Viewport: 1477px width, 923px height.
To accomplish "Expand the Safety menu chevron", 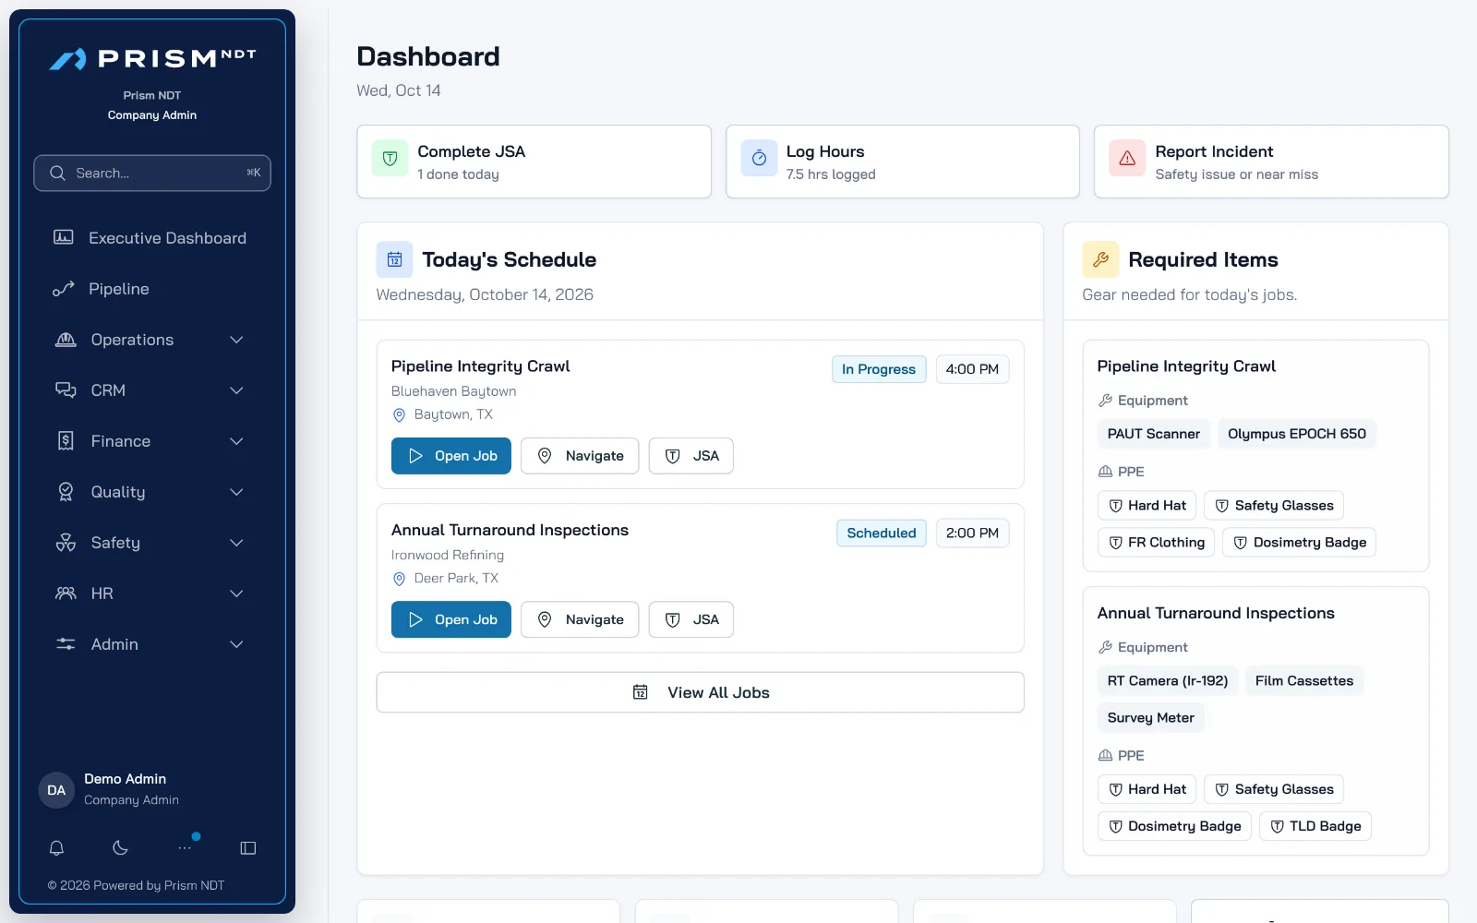I will pos(236,543).
